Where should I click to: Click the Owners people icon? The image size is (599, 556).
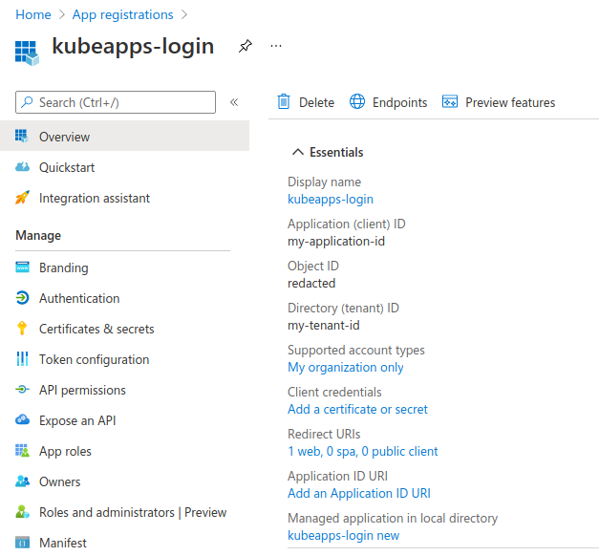tap(22, 481)
